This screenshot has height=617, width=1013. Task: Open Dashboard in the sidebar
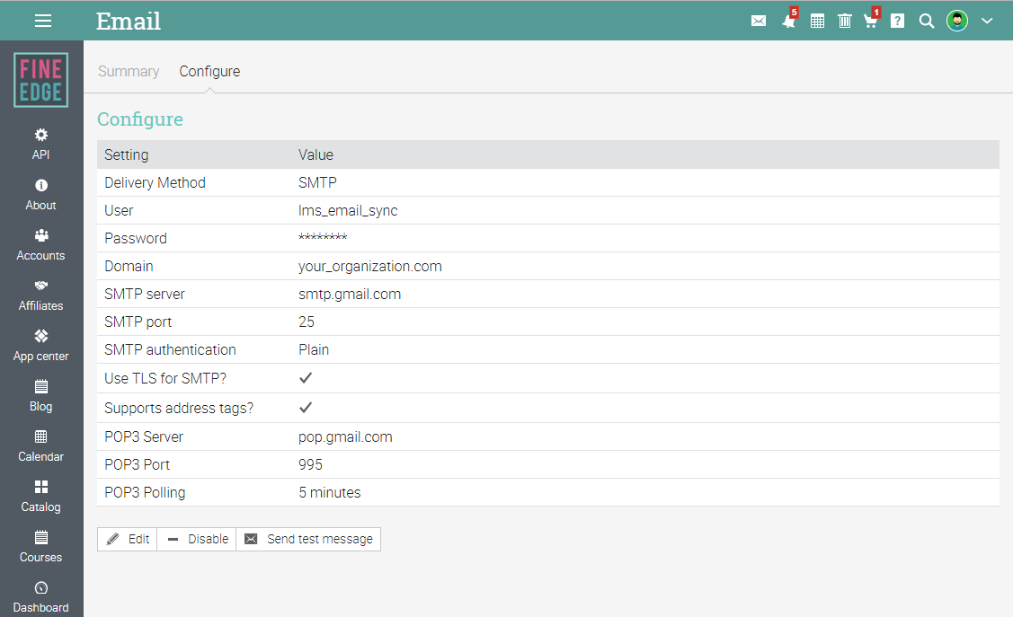40,597
